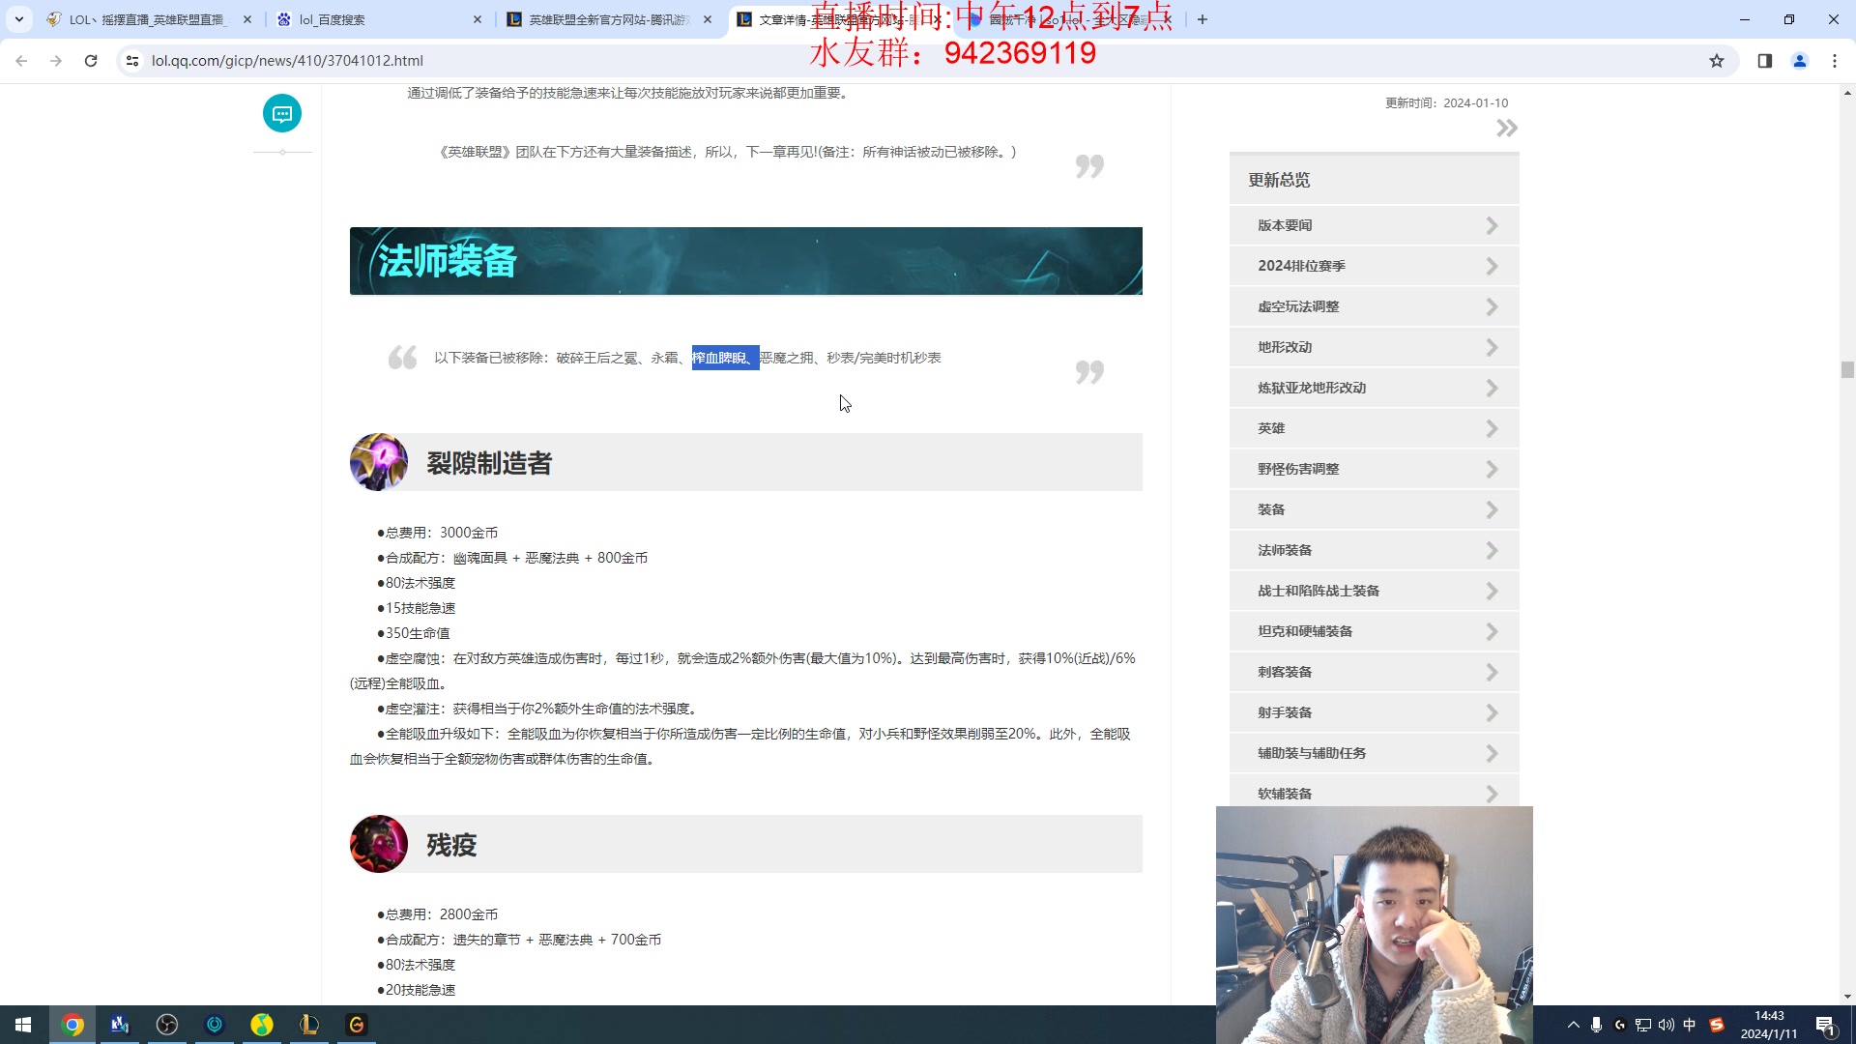The width and height of the screenshot is (1856, 1044).
Task: Open the blue M taskbar app
Action: [120, 1025]
